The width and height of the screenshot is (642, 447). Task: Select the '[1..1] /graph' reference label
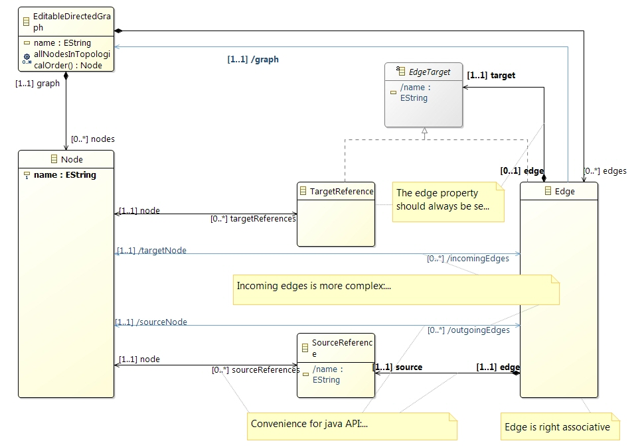(253, 60)
